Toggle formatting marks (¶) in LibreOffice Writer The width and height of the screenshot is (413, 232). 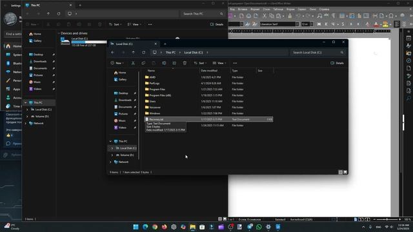[334, 16]
